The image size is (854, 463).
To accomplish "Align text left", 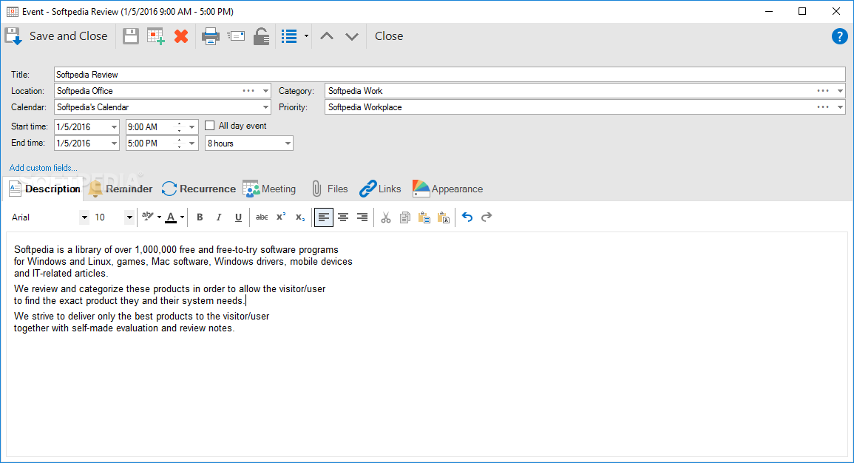I will coord(324,217).
